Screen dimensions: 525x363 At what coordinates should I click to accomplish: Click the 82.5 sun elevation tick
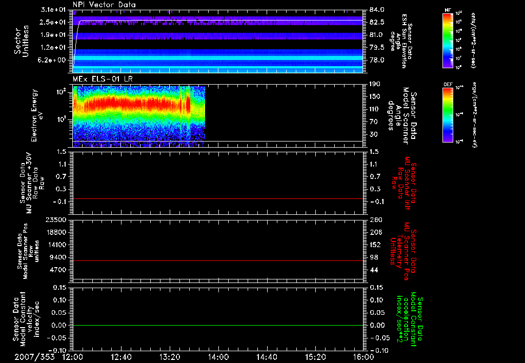pos(377,22)
